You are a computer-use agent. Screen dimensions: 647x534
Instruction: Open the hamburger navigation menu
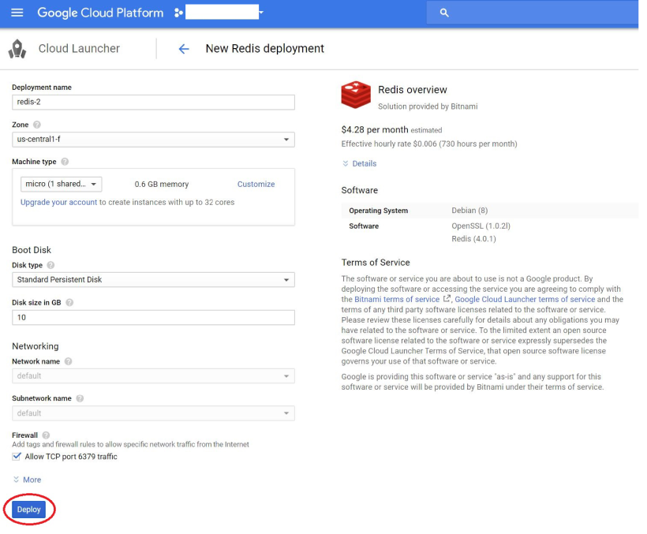tap(17, 13)
